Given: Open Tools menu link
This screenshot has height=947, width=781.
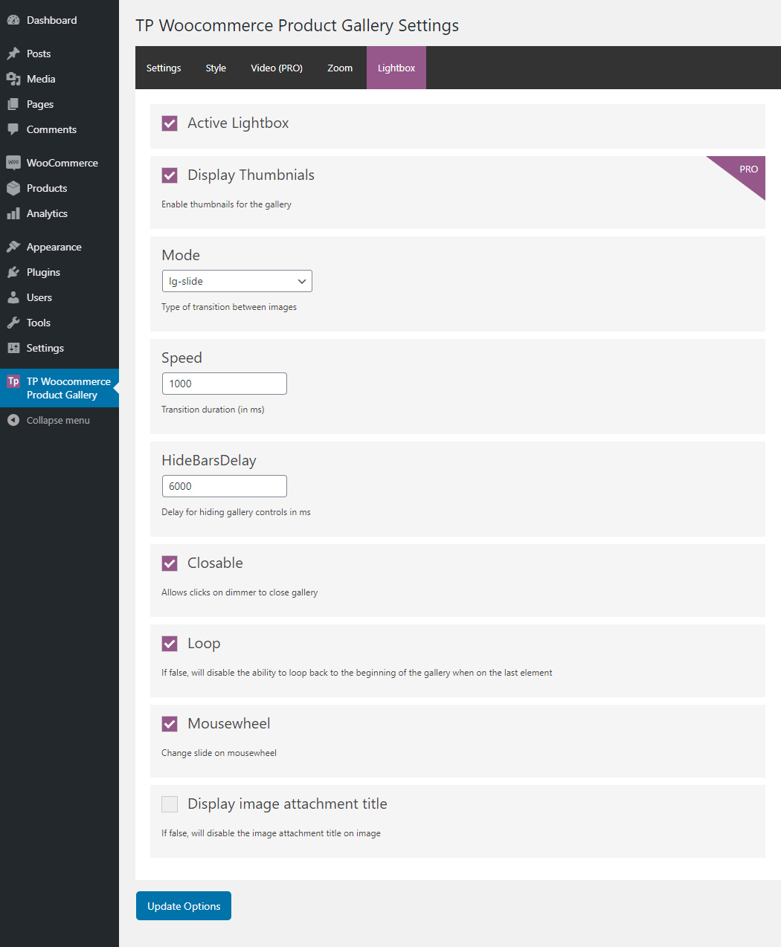Looking at the screenshot, I should click(x=39, y=323).
